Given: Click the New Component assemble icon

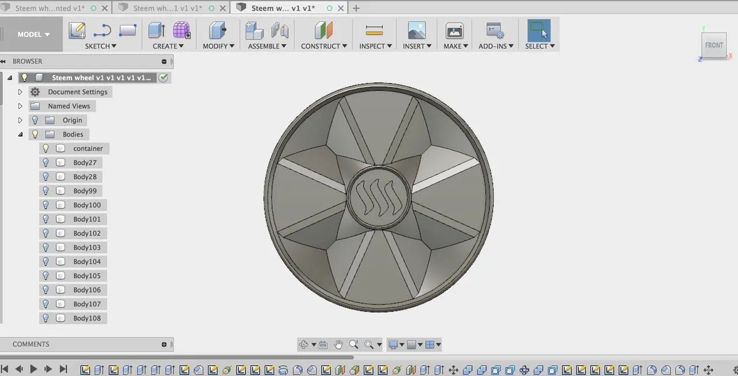Looking at the screenshot, I should click(254, 31).
